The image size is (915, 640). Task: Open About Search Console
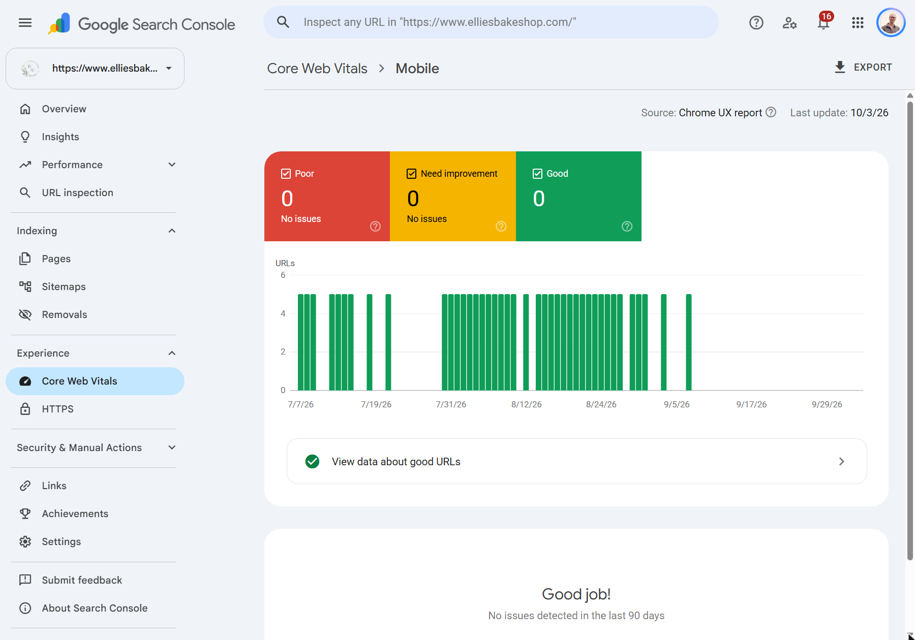(95, 608)
